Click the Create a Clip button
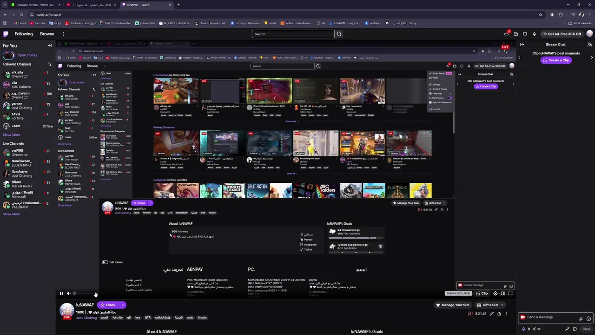Viewport: 595px width, 335px height. click(555, 60)
